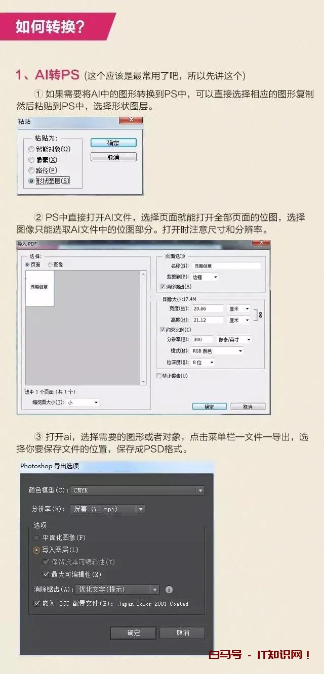Toggle the 消除锯齿 checkbox
Viewport: 324px width, 674px height.
pos(162,287)
